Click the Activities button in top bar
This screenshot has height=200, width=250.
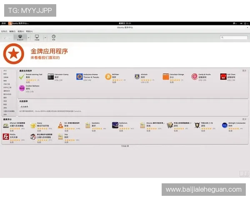4,23
